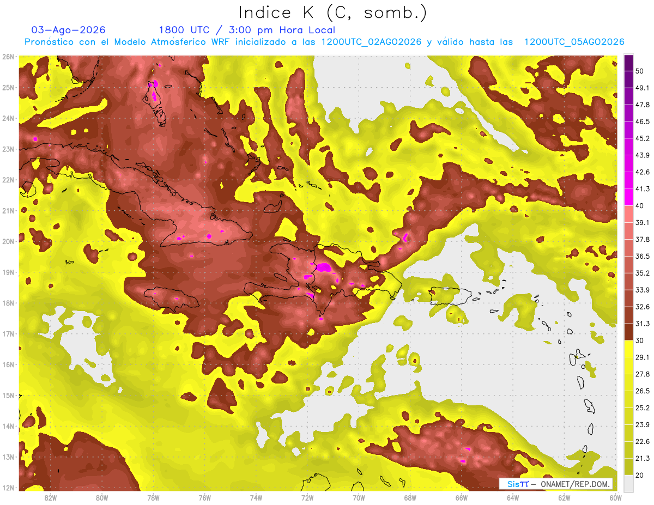Click the bright yellow swatch between 29.1 and 30
Screen dimensions: 654x505
pos(628,349)
